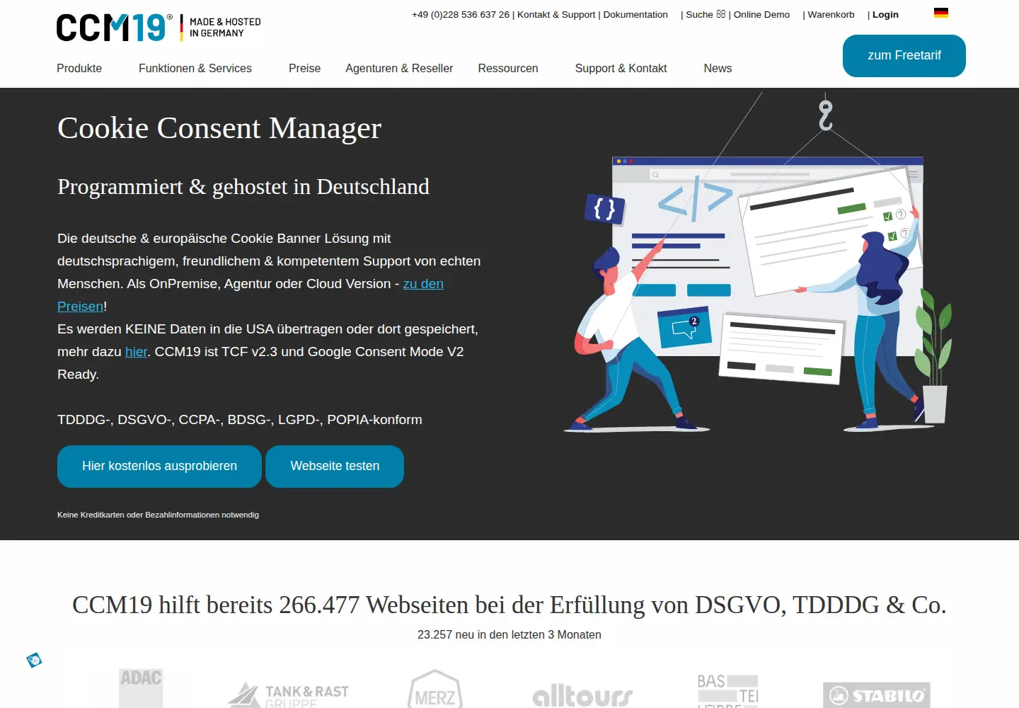Open the Ressourcen menu
This screenshot has height=708, width=1019.
tap(508, 68)
